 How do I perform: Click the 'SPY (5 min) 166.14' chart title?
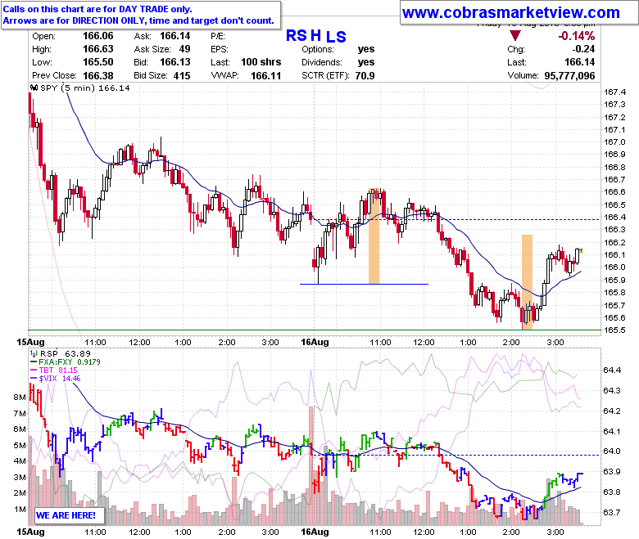pyautogui.click(x=85, y=88)
